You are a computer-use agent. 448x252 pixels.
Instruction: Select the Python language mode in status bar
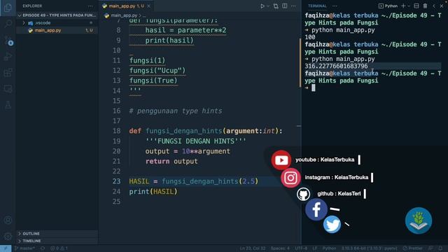click(x=329, y=248)
